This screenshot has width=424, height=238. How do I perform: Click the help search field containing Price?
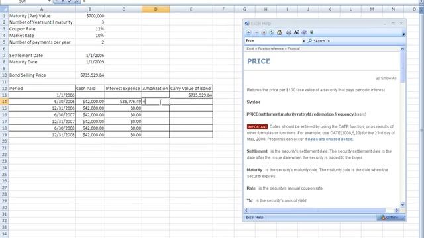[274, 41]
